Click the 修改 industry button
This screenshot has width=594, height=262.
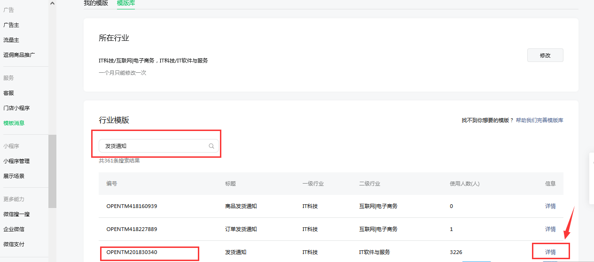click(x=545, y=55)
